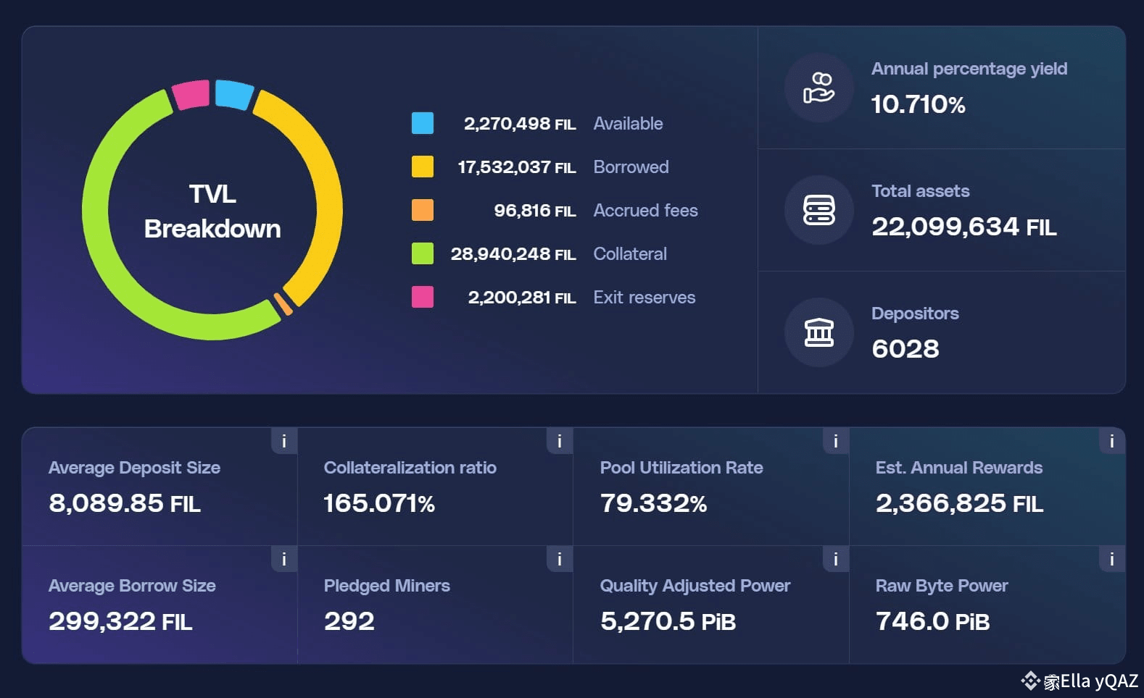Screen dimensions: 1144x698
Task: Click the Depositors label
Action: (x=915, y=314)
